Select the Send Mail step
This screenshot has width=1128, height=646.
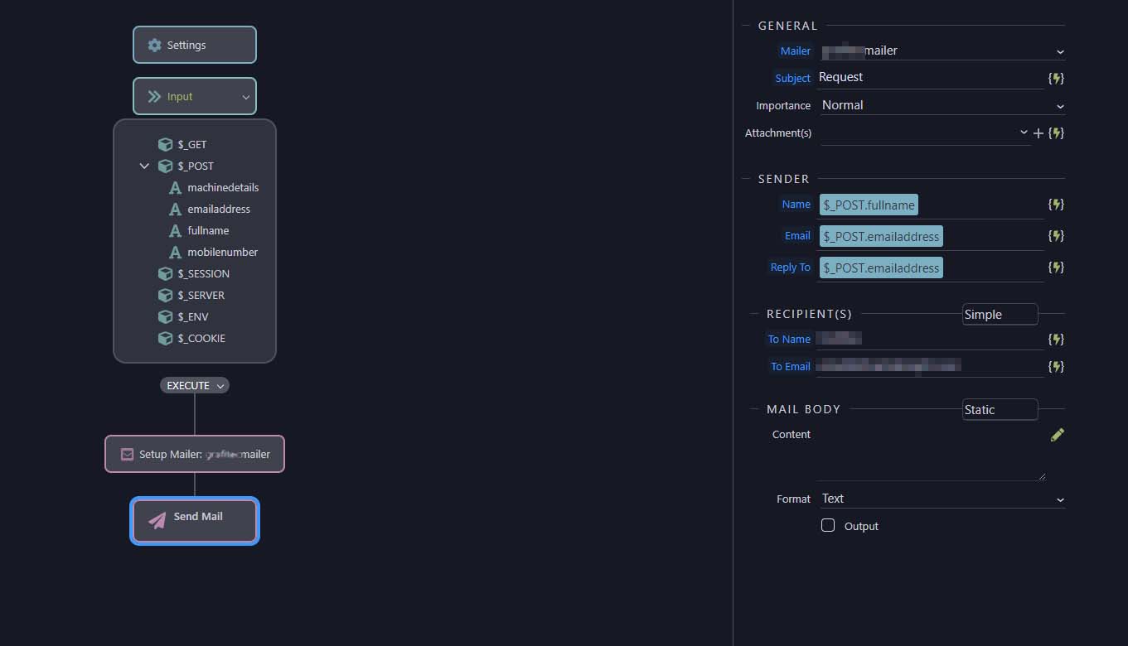[195, 520]
